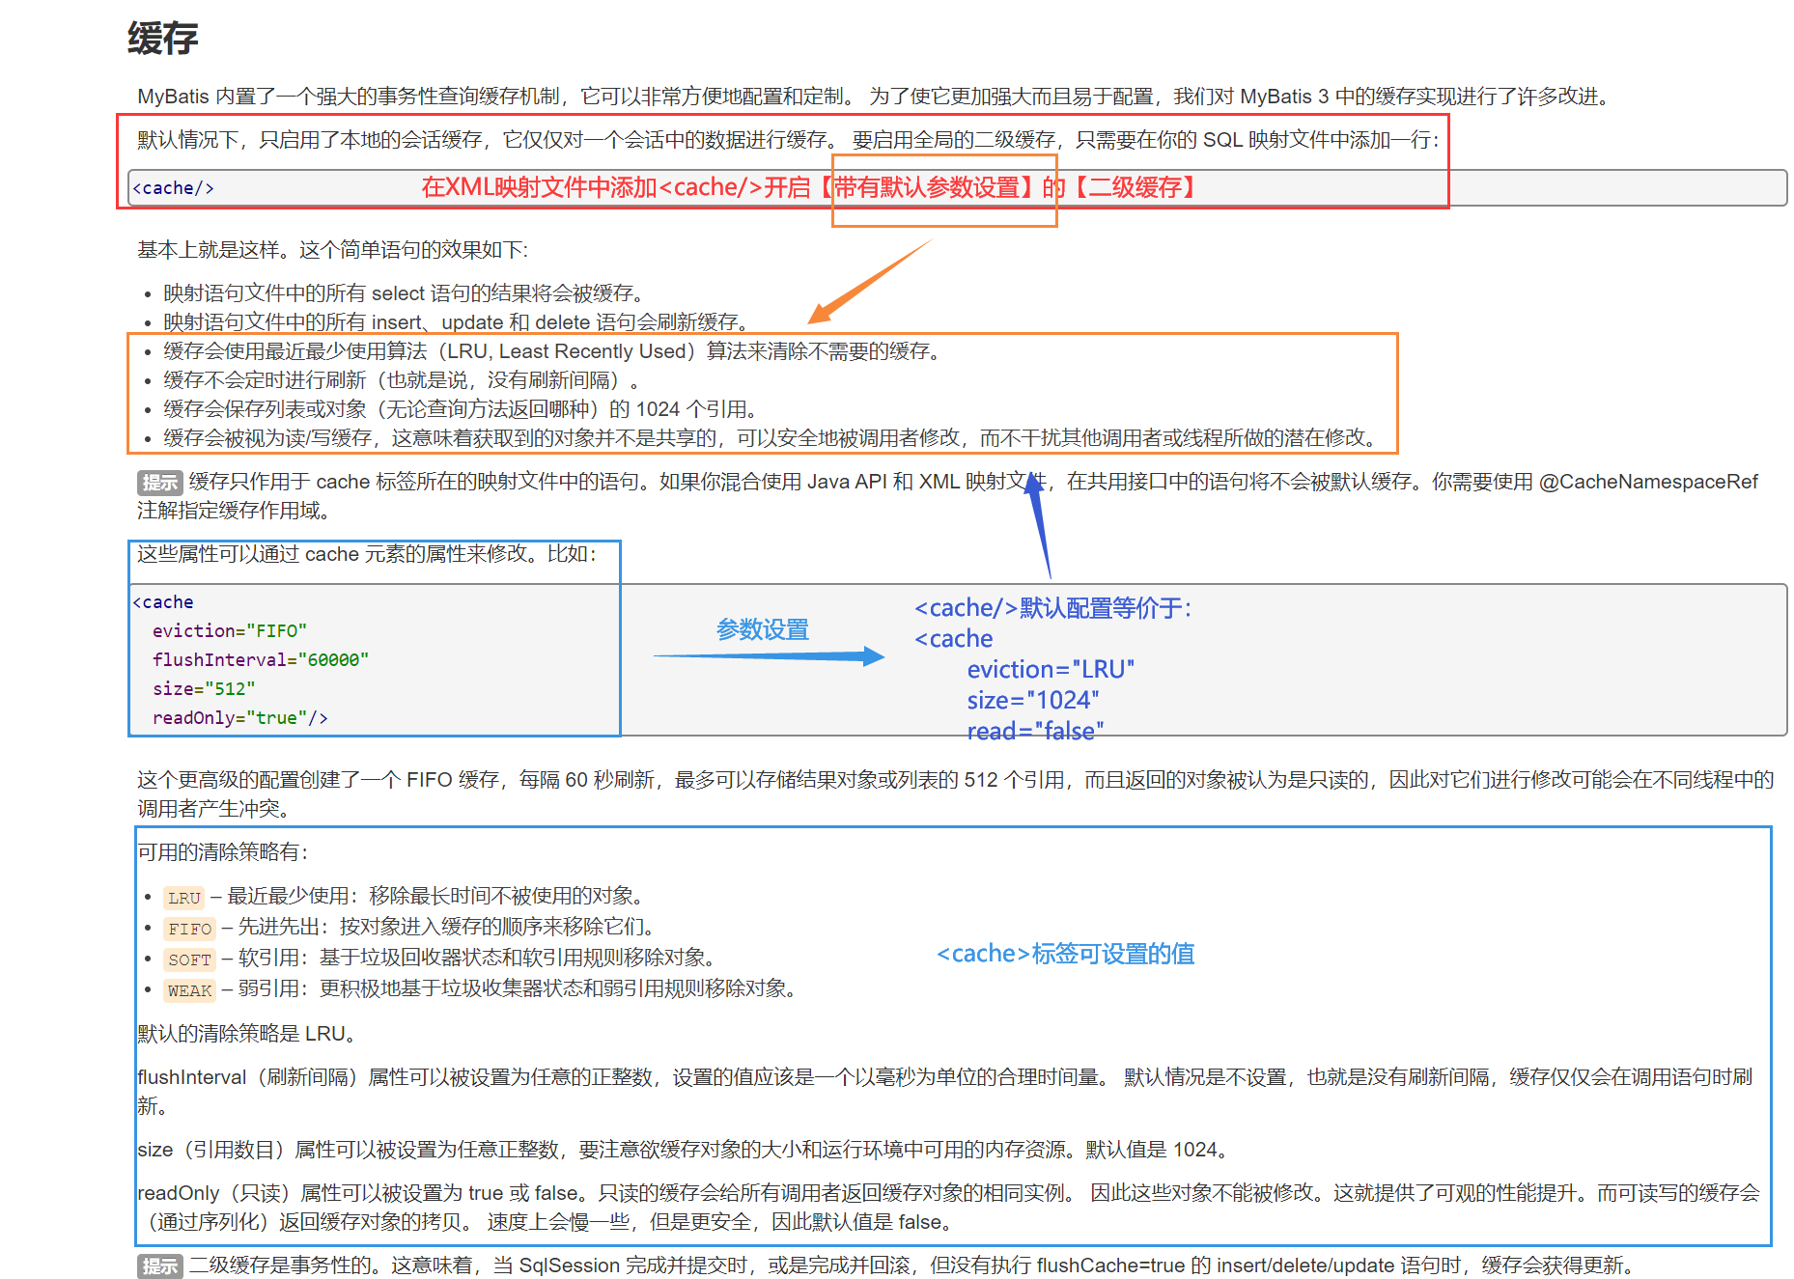Click the intro sentence starting MyBatis 内置了
This screenshot has height=1279, width=1794.
(874, 97)
